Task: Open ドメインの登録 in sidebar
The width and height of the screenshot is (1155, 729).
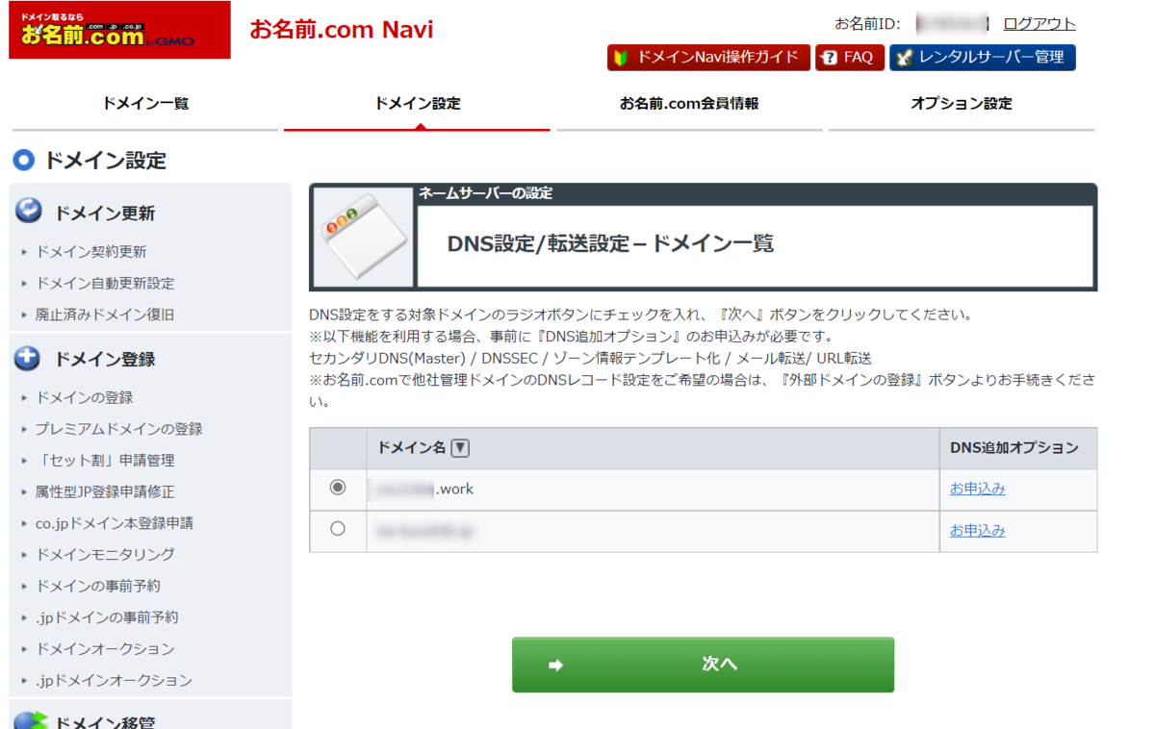Action: coord(85,397)
